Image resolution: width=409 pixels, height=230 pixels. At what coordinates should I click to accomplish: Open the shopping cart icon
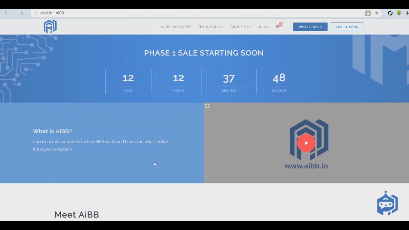278,26
